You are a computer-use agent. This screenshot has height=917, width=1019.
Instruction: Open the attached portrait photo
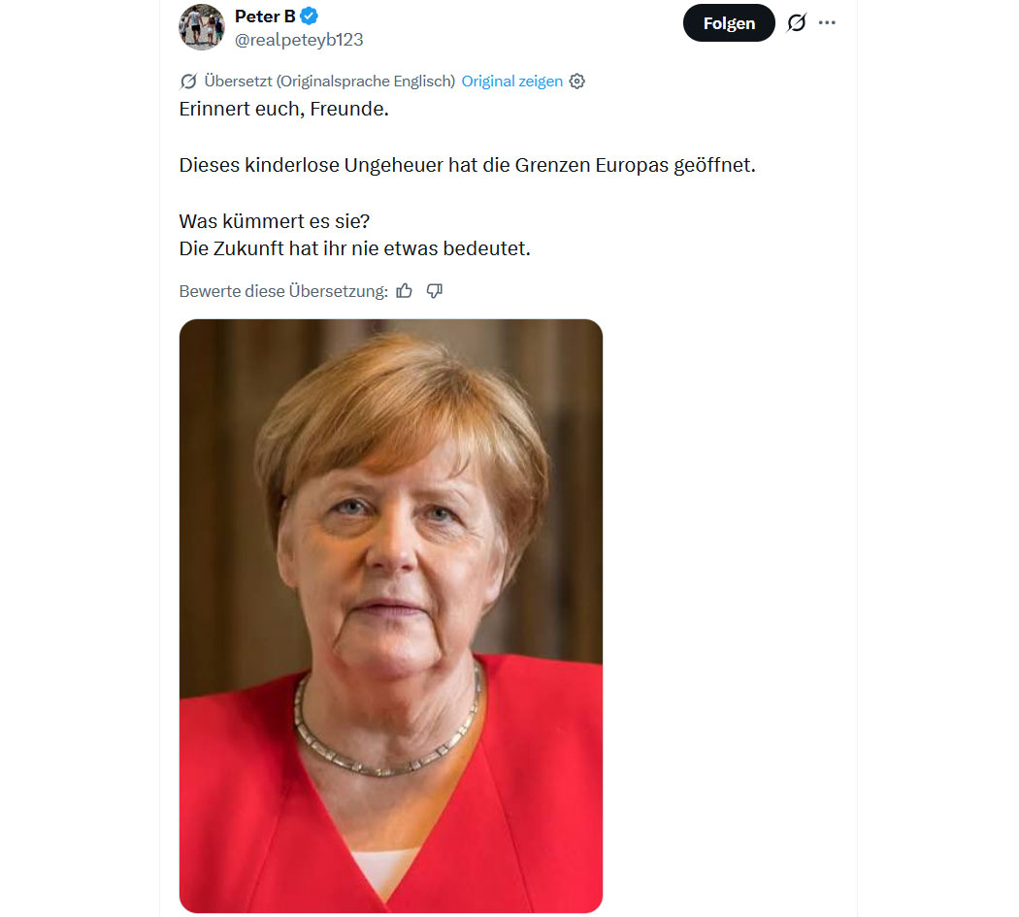point(390,615)
